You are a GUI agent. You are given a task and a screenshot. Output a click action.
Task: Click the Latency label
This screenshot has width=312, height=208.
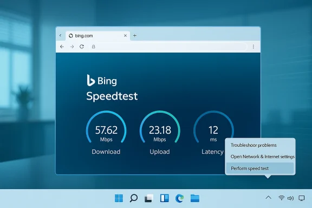coord(212,152)
